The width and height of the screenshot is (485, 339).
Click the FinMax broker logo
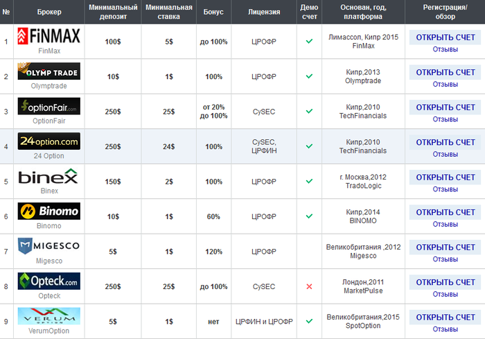pos(49,36)
